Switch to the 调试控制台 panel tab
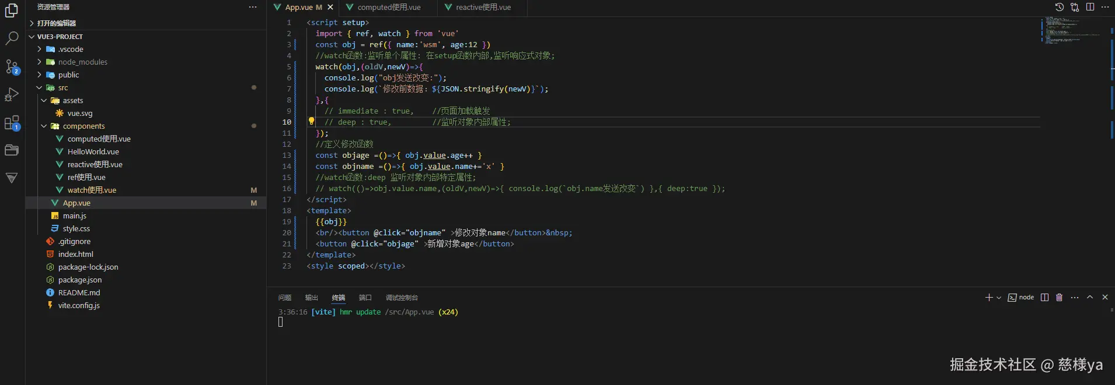 (402, 298)
